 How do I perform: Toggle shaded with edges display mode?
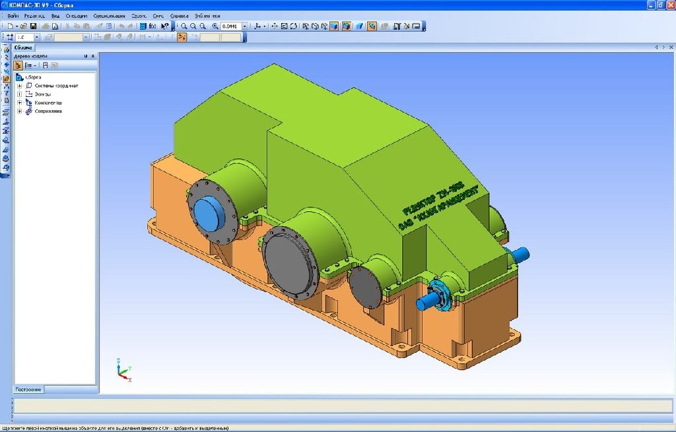point(345,26)
